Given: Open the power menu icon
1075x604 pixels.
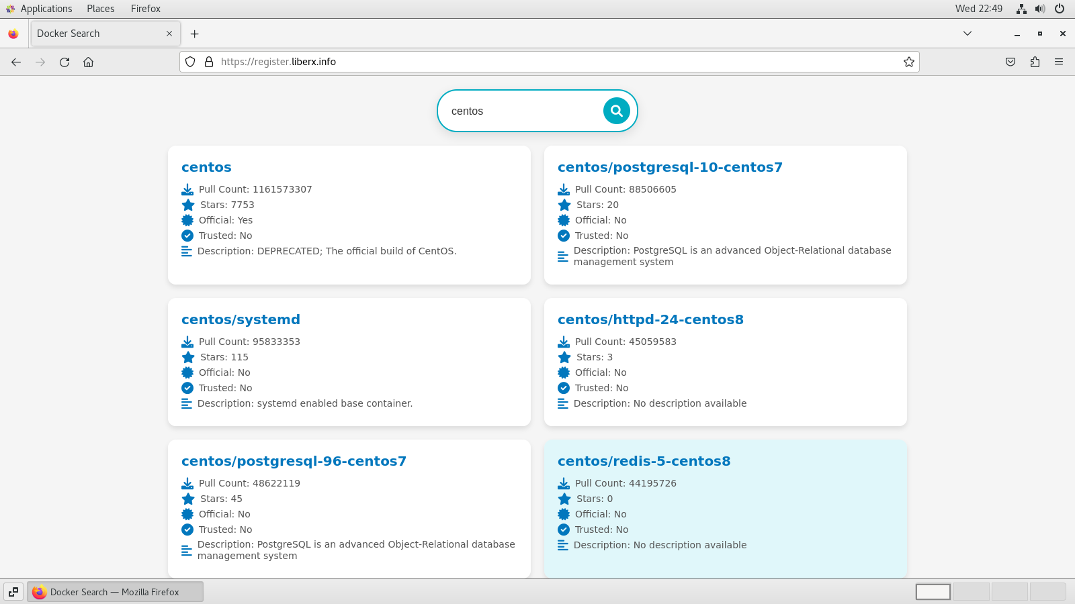Looking at the screenshot, I should coord(1060,9).
